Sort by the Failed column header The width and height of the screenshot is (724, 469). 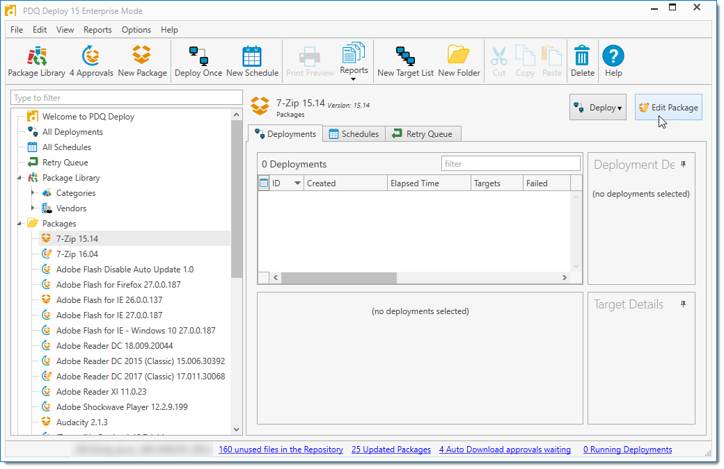(546, 183)
